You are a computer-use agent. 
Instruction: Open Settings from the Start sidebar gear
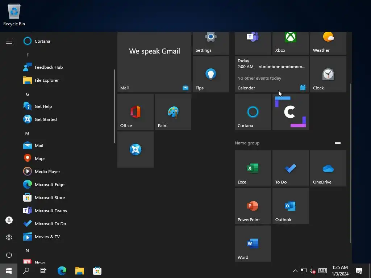[9, 237]
